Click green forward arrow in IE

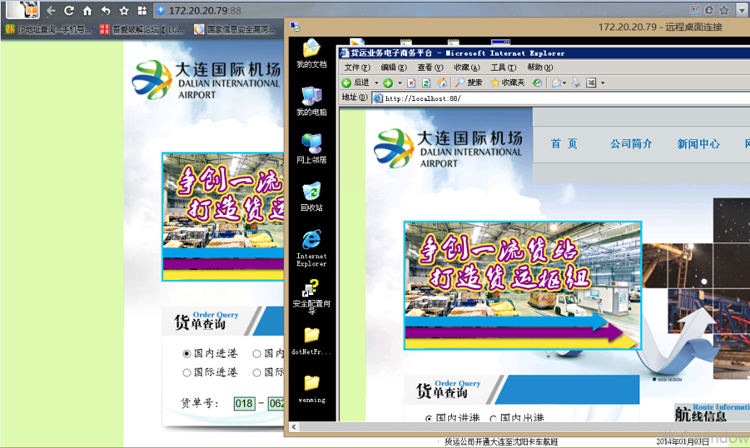[x=388, y=83]
